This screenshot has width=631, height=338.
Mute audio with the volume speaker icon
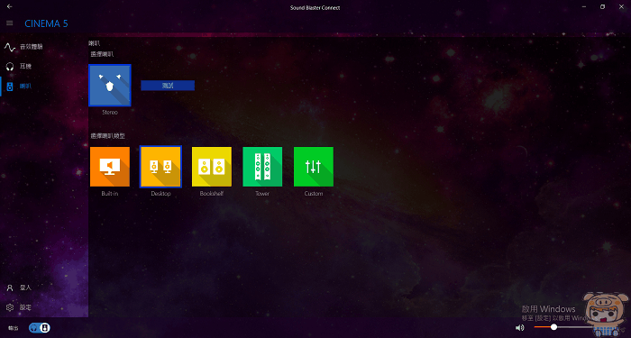coord(519,327)
